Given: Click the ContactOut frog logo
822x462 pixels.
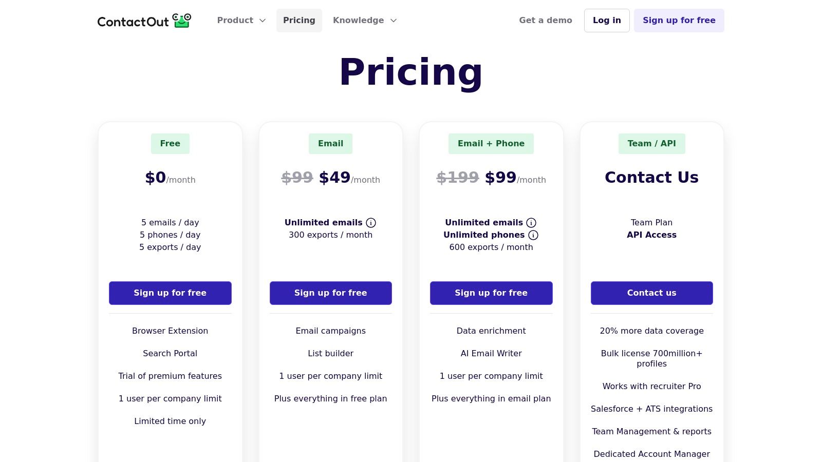Looking at the screenshot, I should (x=182, y=21).
